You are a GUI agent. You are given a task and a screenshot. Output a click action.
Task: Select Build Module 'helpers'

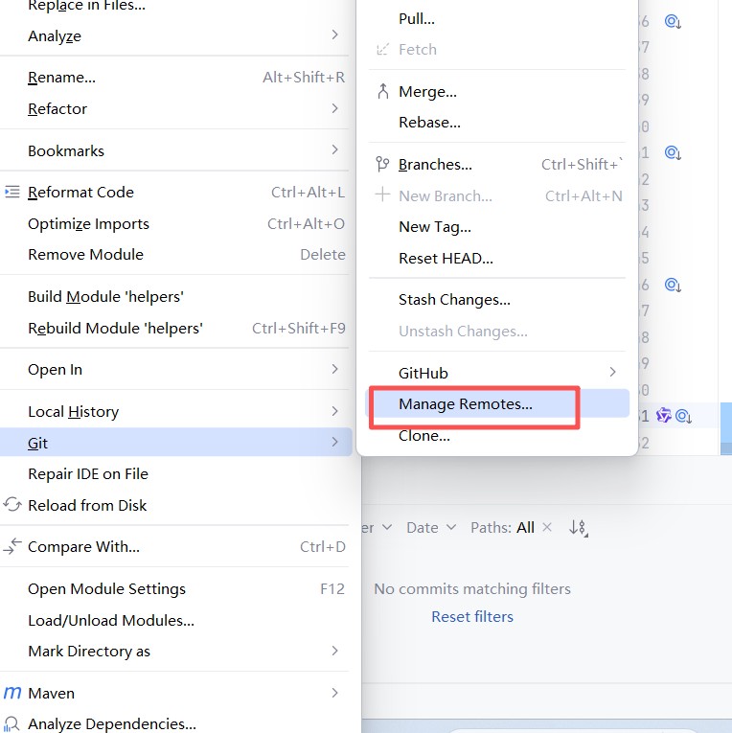(175, 297)
